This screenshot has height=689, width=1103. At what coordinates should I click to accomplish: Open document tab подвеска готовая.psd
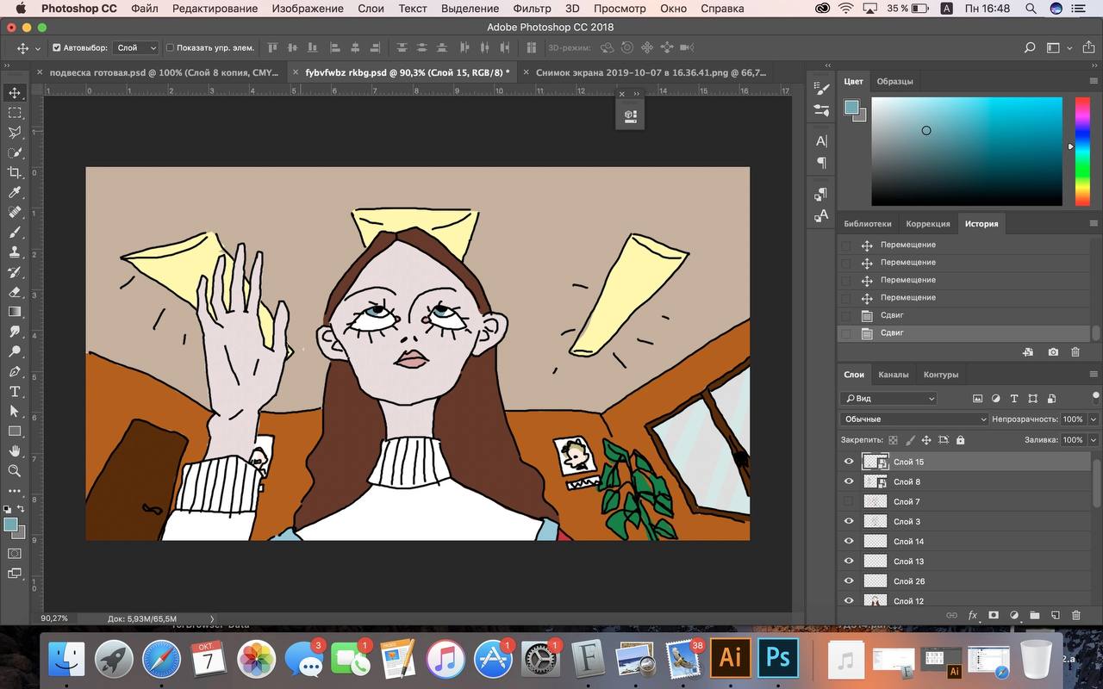point(164,72)
